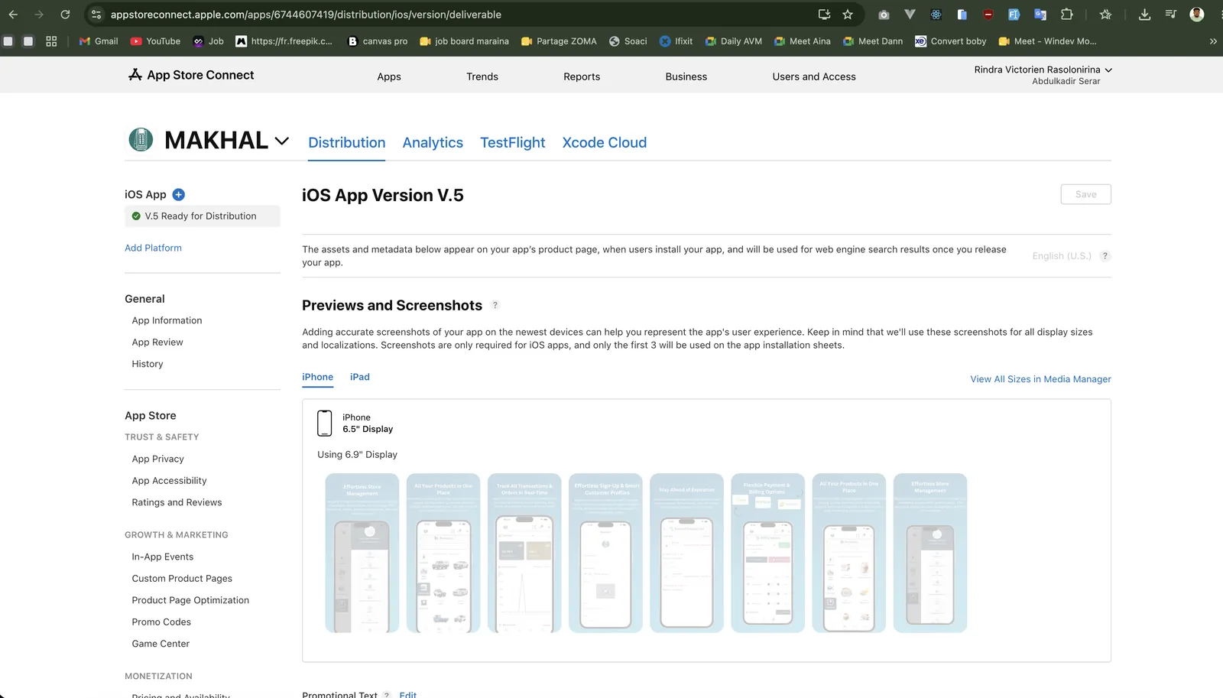The height and width of the screenshot is (698, 1223).
Task: Open App Privacy in the sidebar
Action: (x=158, y=459)
